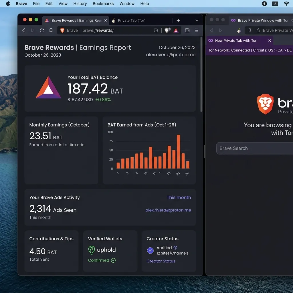Open a new tab with plus button
The image size is (293, 293).
coord(178,20)
